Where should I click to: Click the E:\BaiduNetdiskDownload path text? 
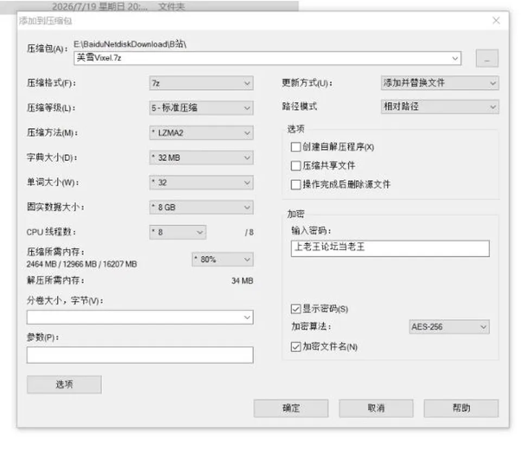[130, 44]
